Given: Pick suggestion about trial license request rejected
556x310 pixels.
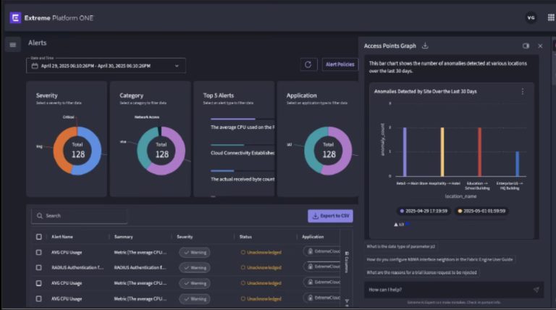Looking at the screenshot, I should click(421, 273).
